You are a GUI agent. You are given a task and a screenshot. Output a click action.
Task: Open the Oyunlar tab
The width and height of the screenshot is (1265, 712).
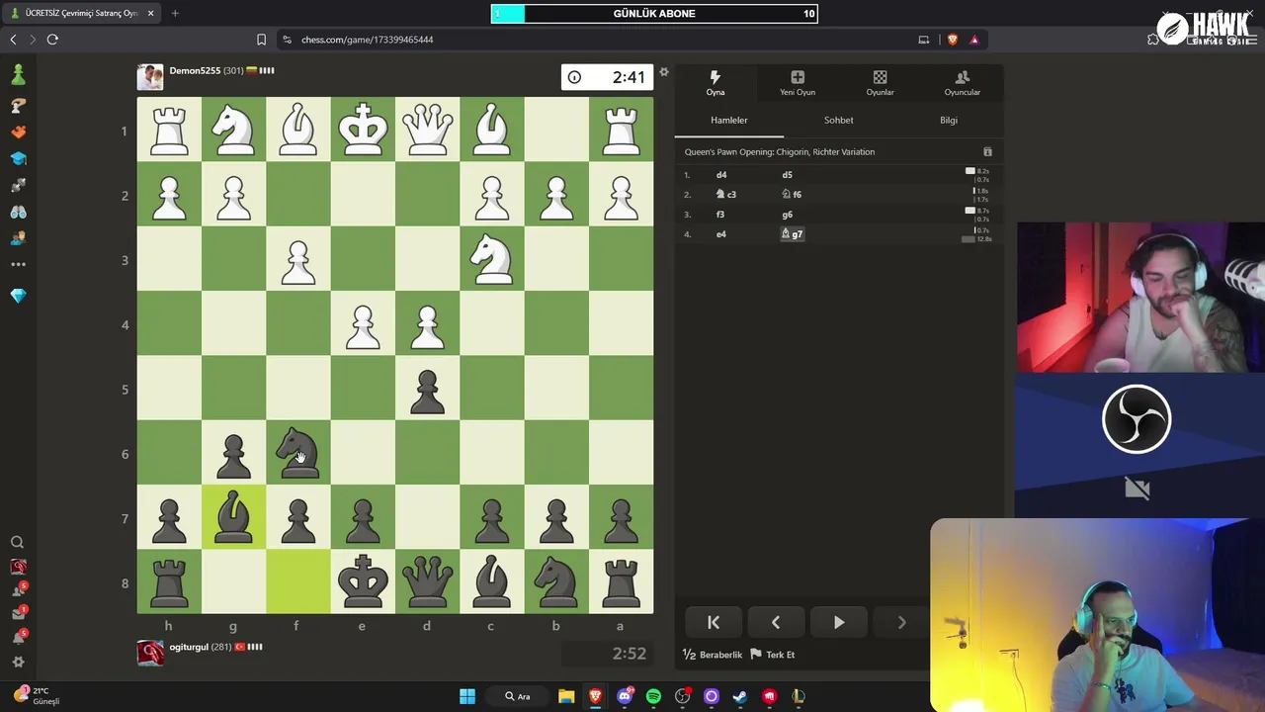click(880, 83)
